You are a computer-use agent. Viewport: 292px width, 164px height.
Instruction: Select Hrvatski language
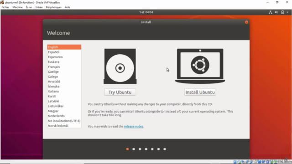[x=64, y=82]
